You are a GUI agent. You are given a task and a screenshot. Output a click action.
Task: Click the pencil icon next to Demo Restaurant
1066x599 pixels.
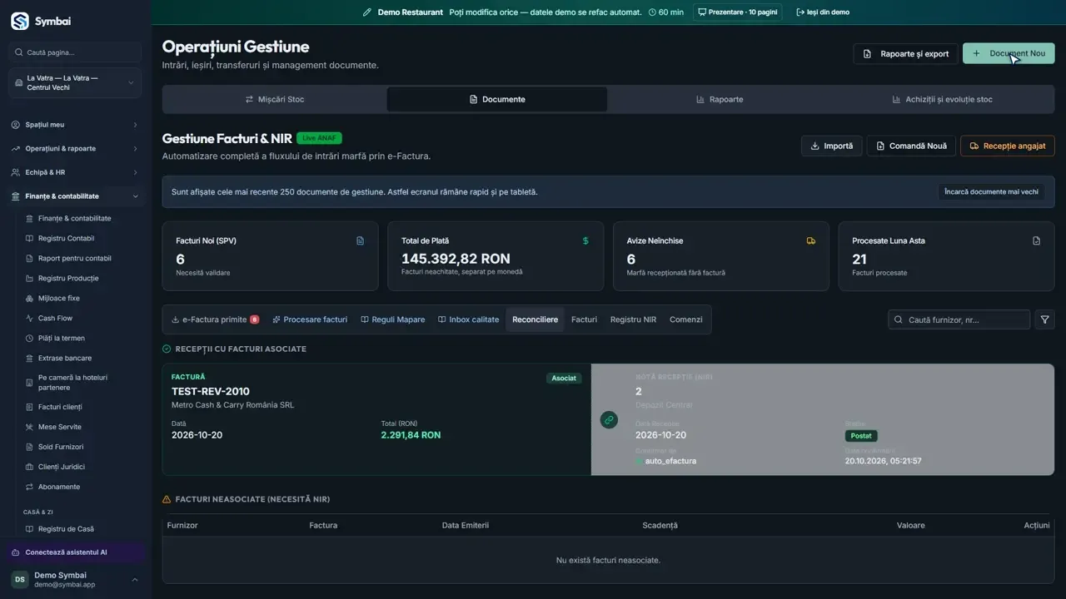pyautogui.click(x=367, y=12)
